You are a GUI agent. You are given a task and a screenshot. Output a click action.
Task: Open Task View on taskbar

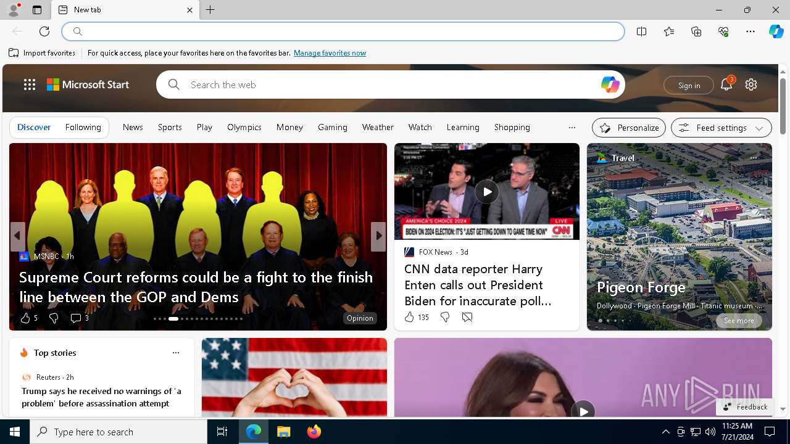tap(222, 432)
